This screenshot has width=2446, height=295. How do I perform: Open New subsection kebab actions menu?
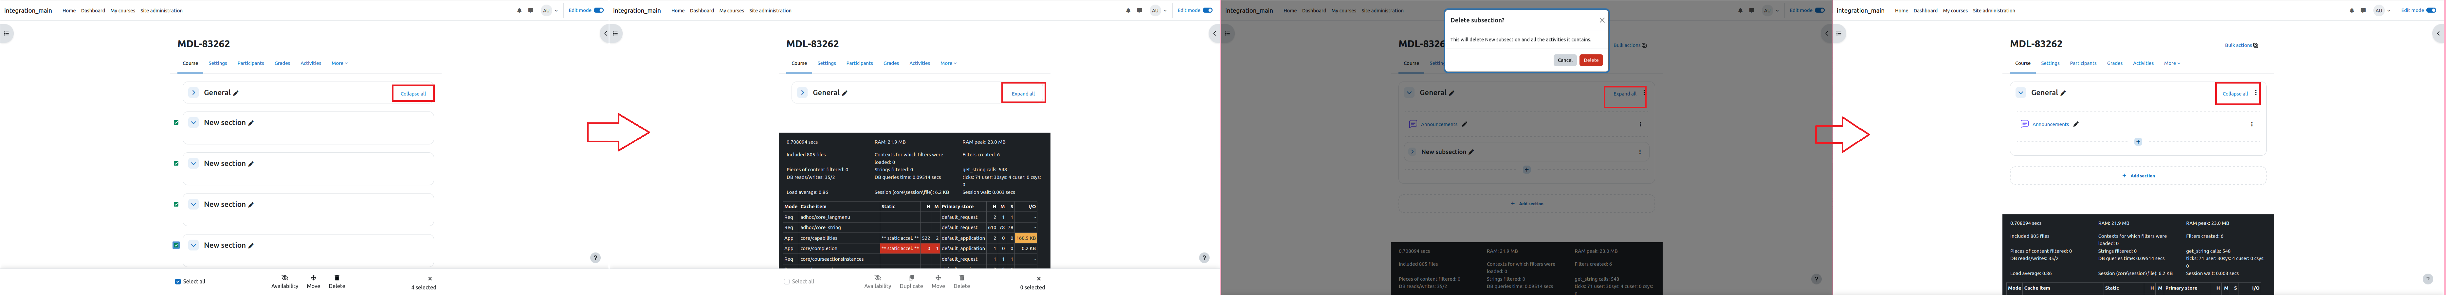click(1640, 151)
